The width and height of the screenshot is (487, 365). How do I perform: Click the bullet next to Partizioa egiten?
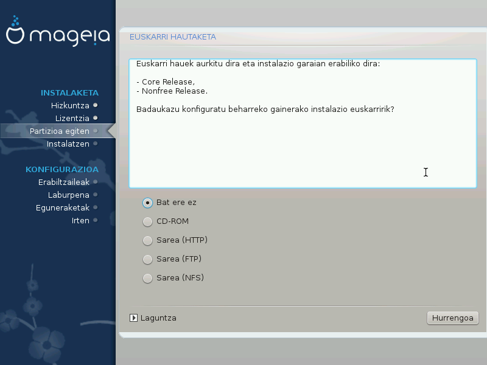coord(96,131)
